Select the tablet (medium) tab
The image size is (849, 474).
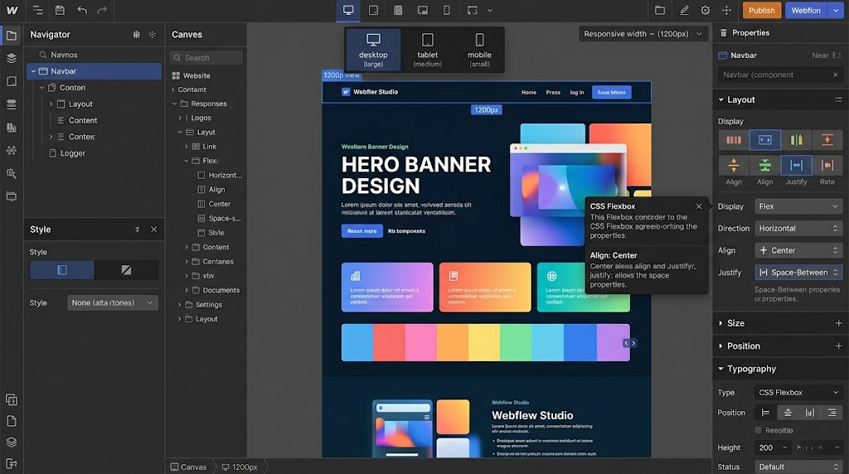pos(427,50)
